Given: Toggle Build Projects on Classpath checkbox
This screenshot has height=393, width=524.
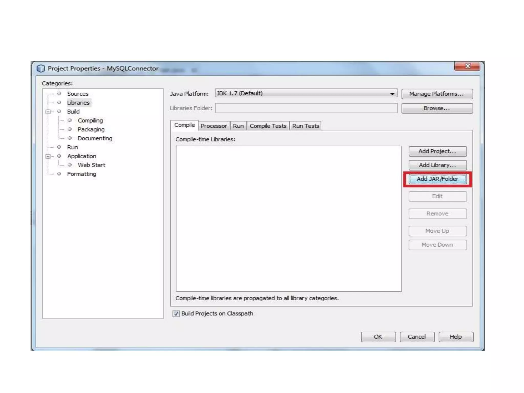Looking at the screenshot, I should [x=176, y=314].
